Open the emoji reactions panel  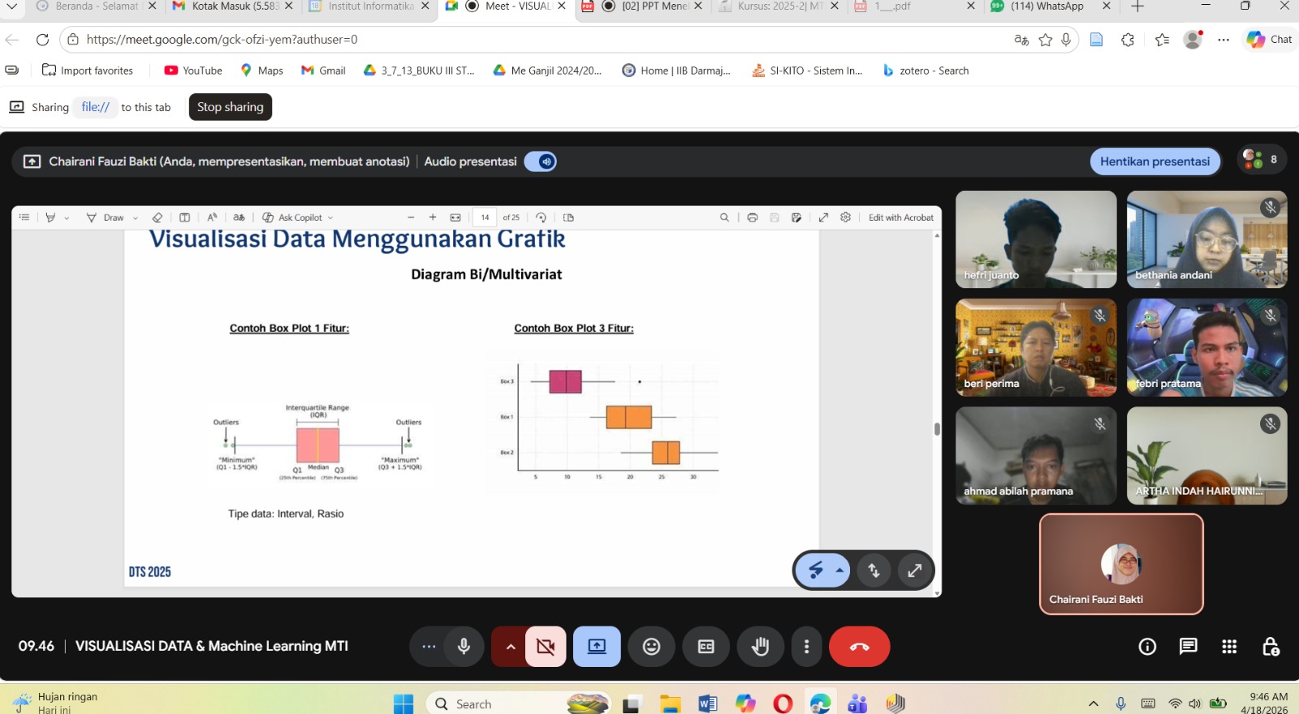coord(651,647)
